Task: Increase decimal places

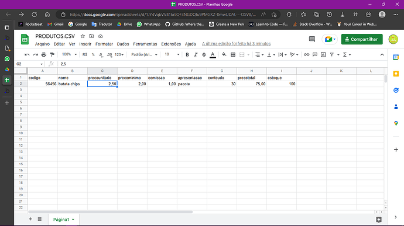Action: pyautogui.click(x=109, y=54)
